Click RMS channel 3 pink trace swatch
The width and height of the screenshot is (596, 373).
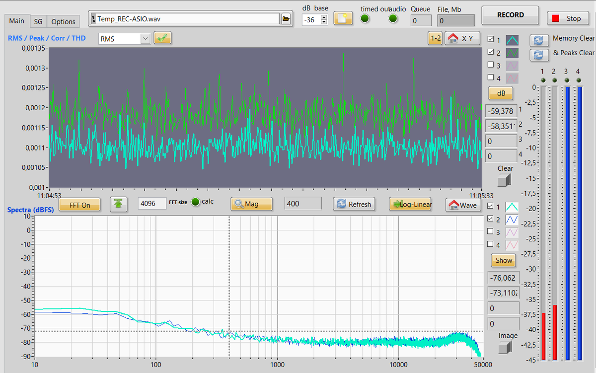[512, 65]
